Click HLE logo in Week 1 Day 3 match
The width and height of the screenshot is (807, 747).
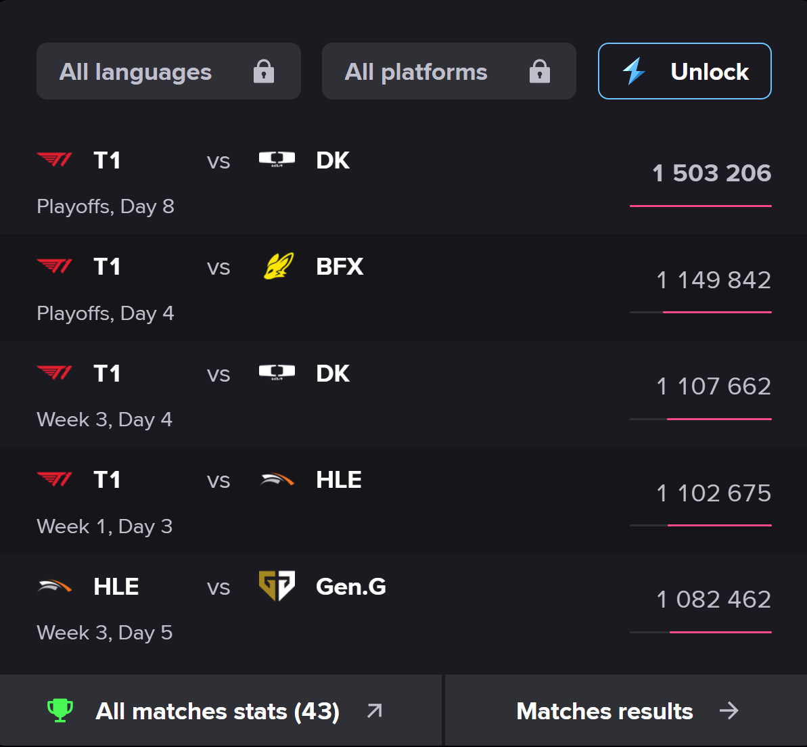277,480
